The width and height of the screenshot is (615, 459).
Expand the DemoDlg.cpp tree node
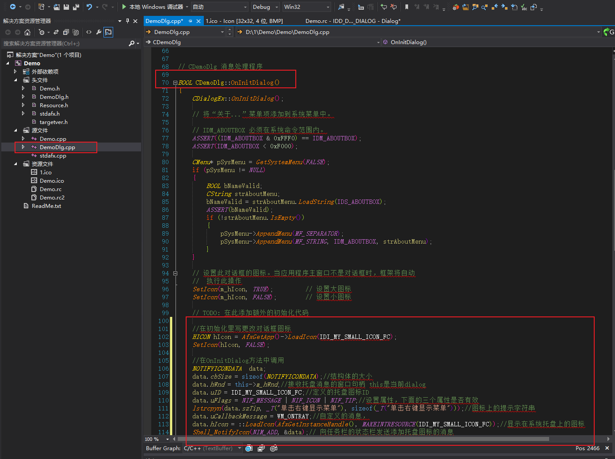point(23,147)
